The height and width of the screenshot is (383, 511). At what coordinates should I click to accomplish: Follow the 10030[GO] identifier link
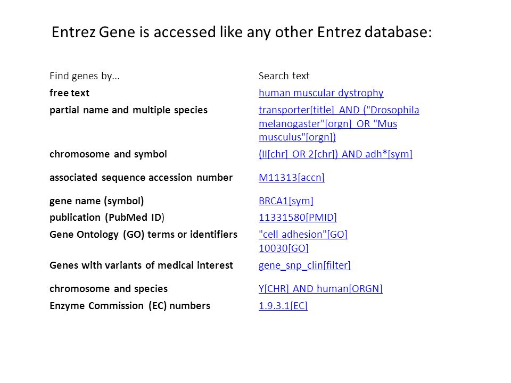pyautogui.click(x=284, y=248)
